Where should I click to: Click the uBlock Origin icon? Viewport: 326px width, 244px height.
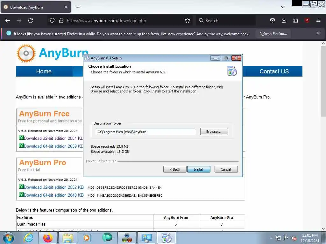307,20
